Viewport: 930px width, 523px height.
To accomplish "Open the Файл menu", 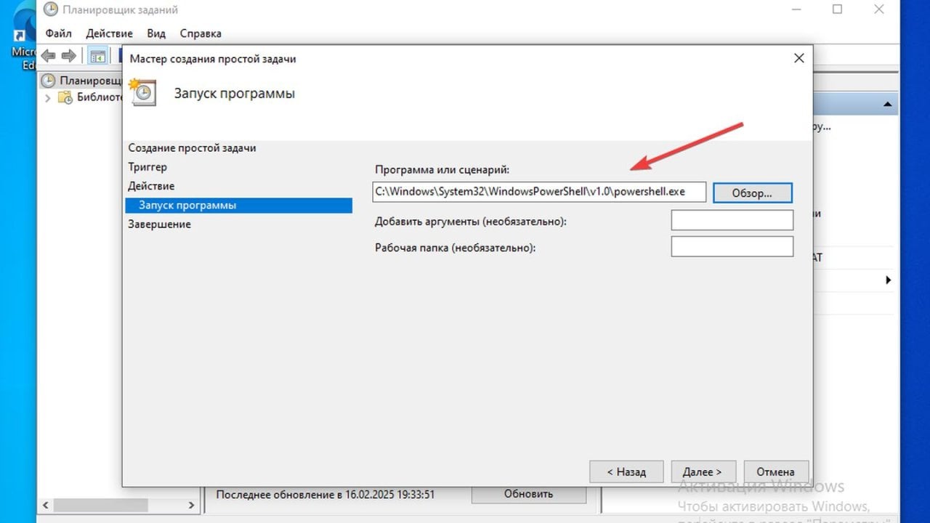I will pyautogui.click(x=58, y=33).
